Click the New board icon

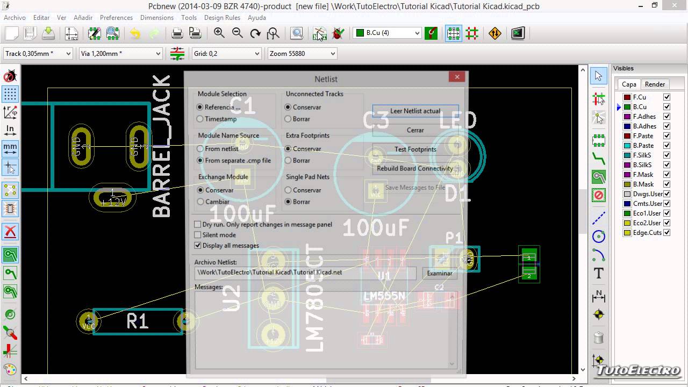point(11,33)
